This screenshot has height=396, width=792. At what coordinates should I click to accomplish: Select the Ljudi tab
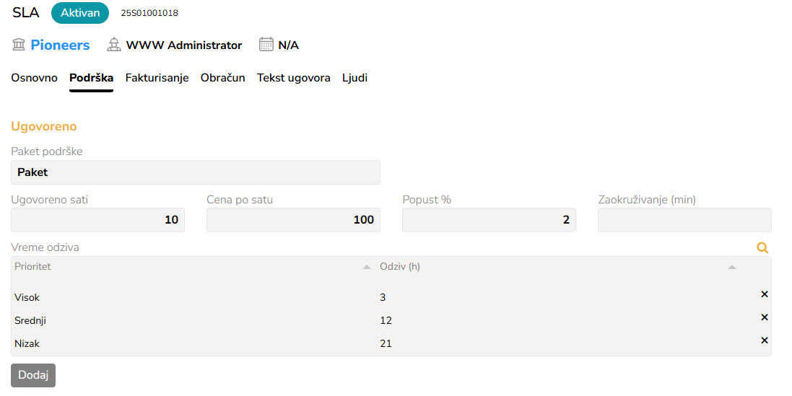[x=354, y=78]
